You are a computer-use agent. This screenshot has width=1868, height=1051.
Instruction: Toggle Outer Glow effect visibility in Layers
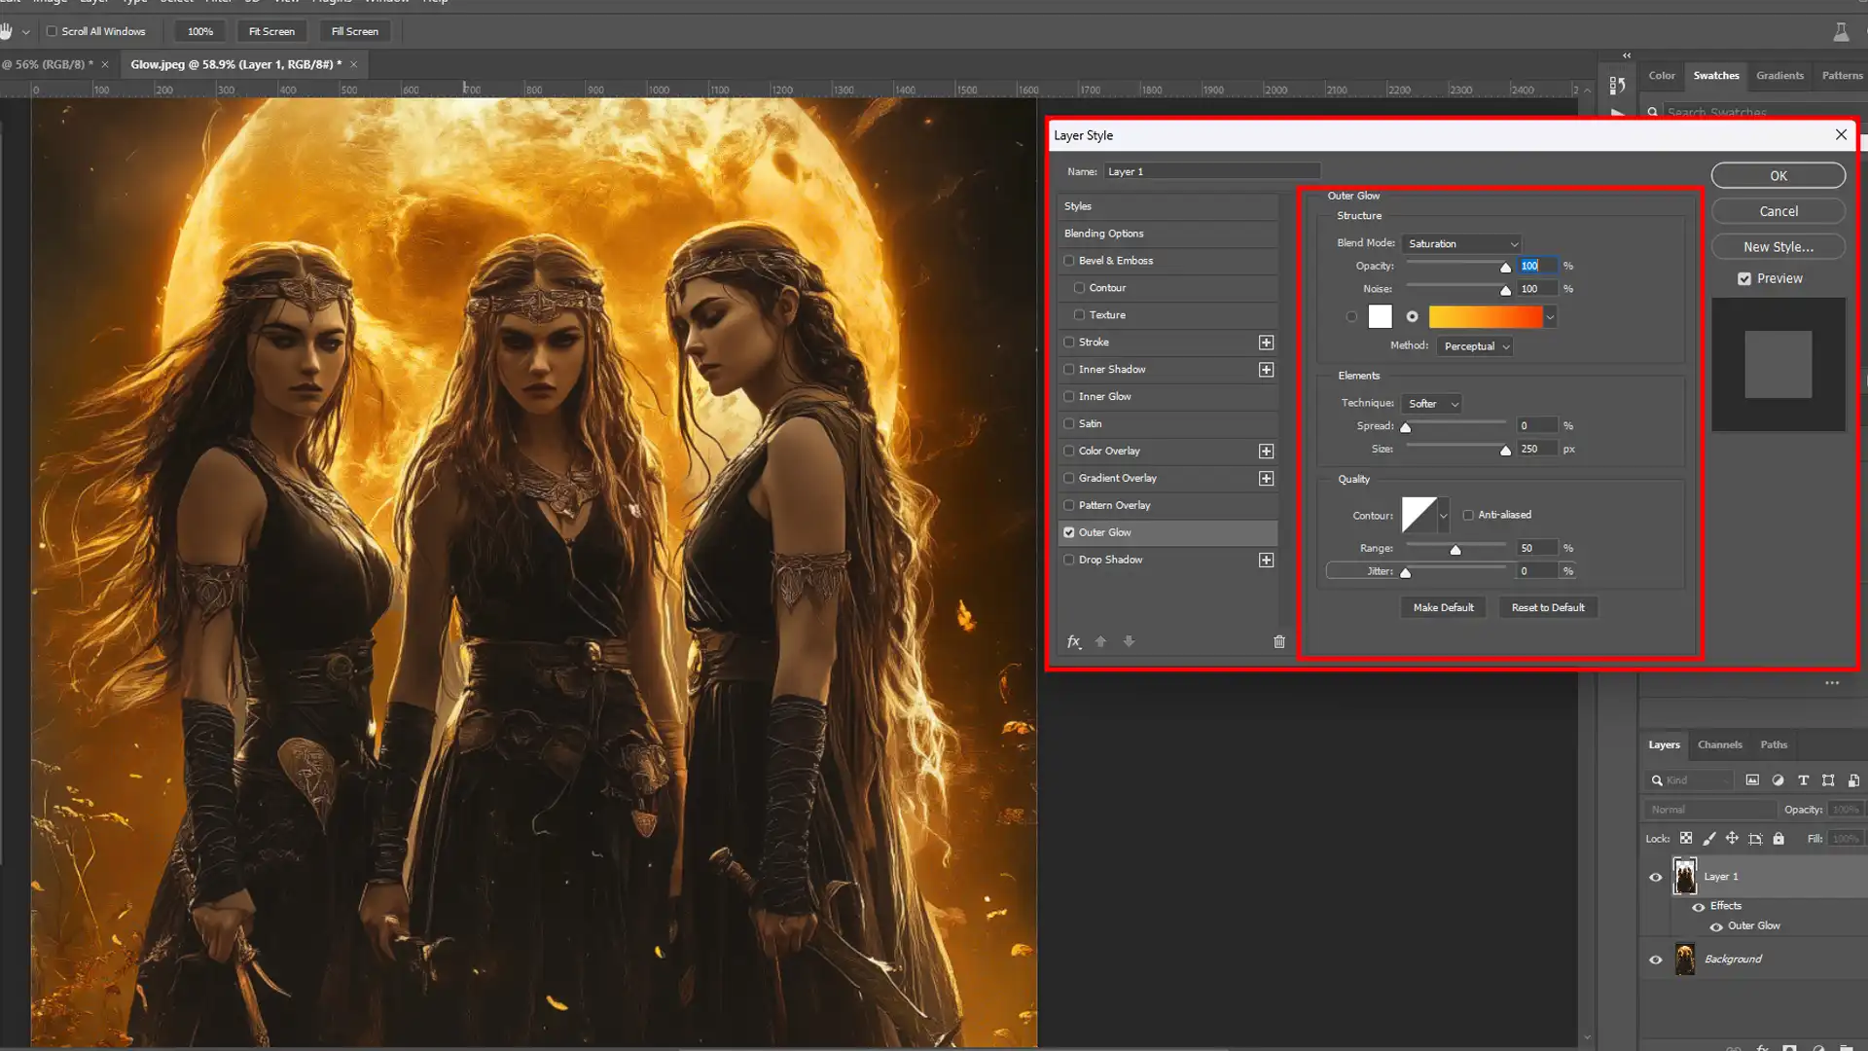coord(1716,926)
